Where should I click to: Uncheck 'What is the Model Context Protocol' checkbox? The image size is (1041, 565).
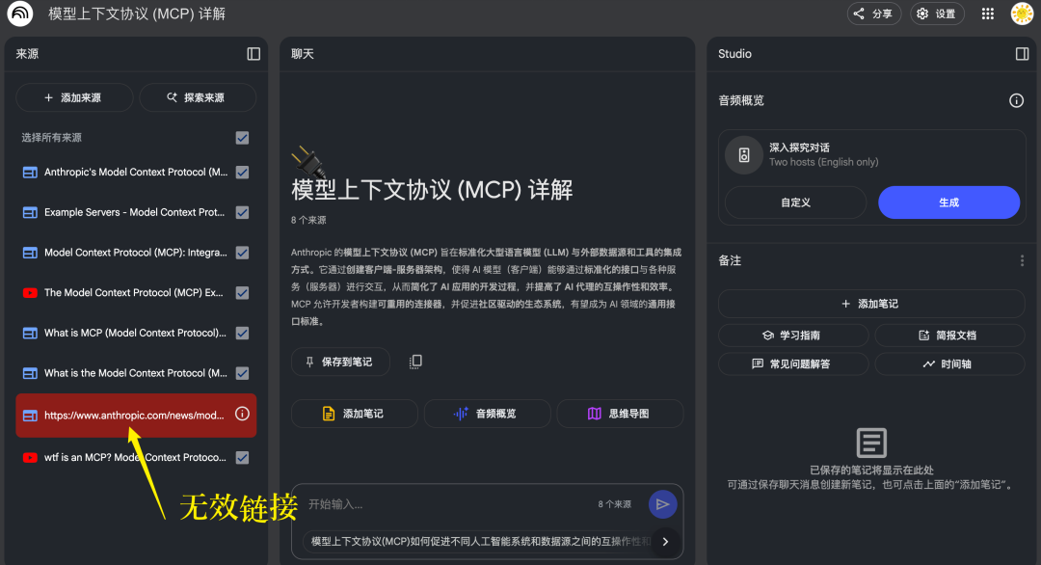[242, 373]
